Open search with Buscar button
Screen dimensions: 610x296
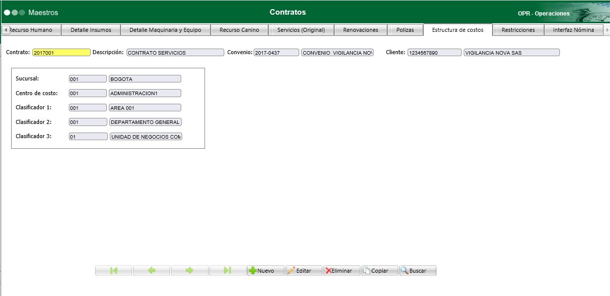tap(418, 271)
